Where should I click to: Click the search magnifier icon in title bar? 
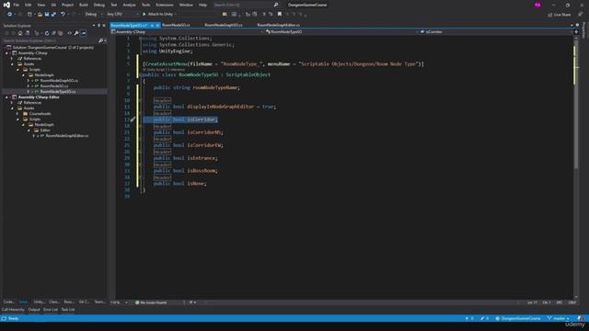276,5
